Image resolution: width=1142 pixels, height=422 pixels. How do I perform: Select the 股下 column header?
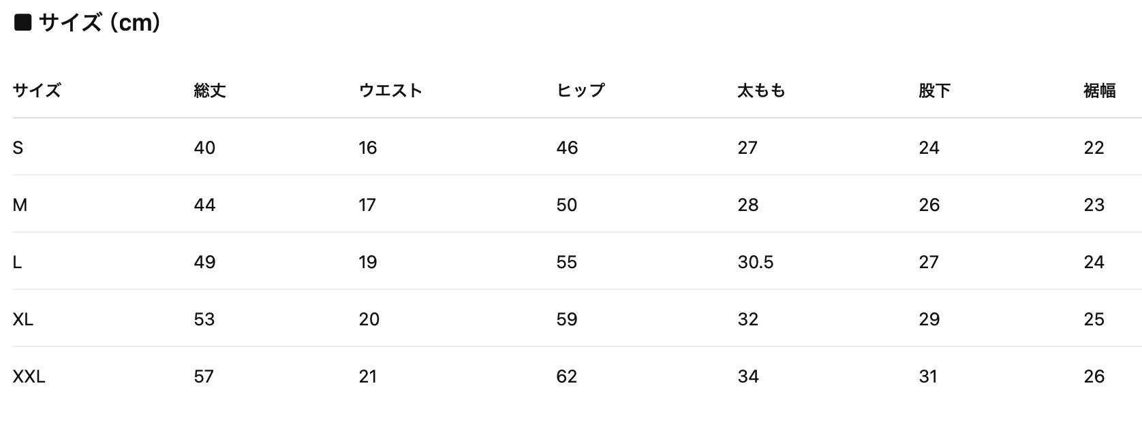934,91
